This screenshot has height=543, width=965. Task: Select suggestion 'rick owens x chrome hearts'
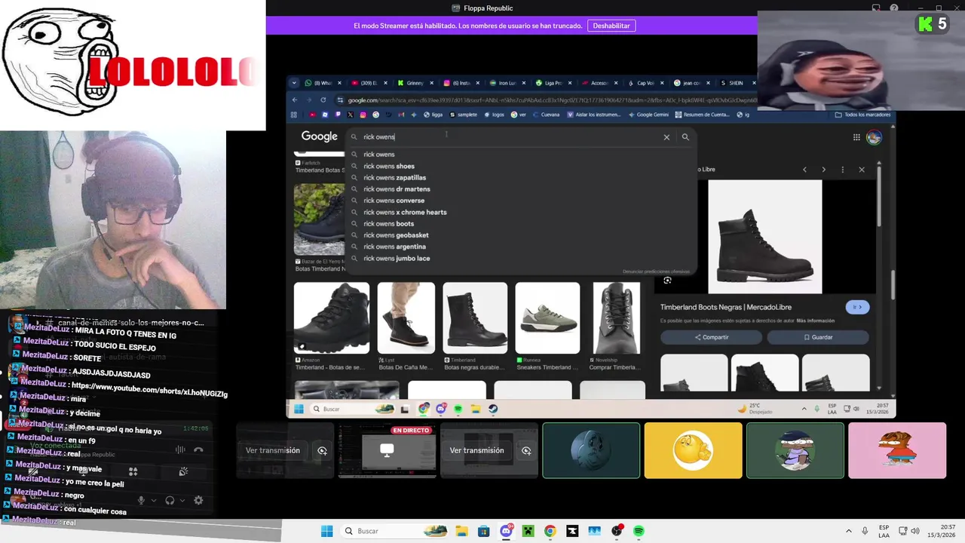(x=405, y=212)
